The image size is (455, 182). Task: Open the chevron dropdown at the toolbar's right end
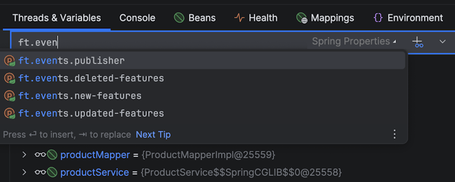pyautogui.click(x=443, y=42)
